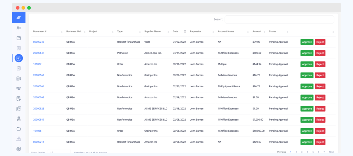The image size is (353, 156).
Task: Sort by Date using its sort arrows
Action: [185, 31]
